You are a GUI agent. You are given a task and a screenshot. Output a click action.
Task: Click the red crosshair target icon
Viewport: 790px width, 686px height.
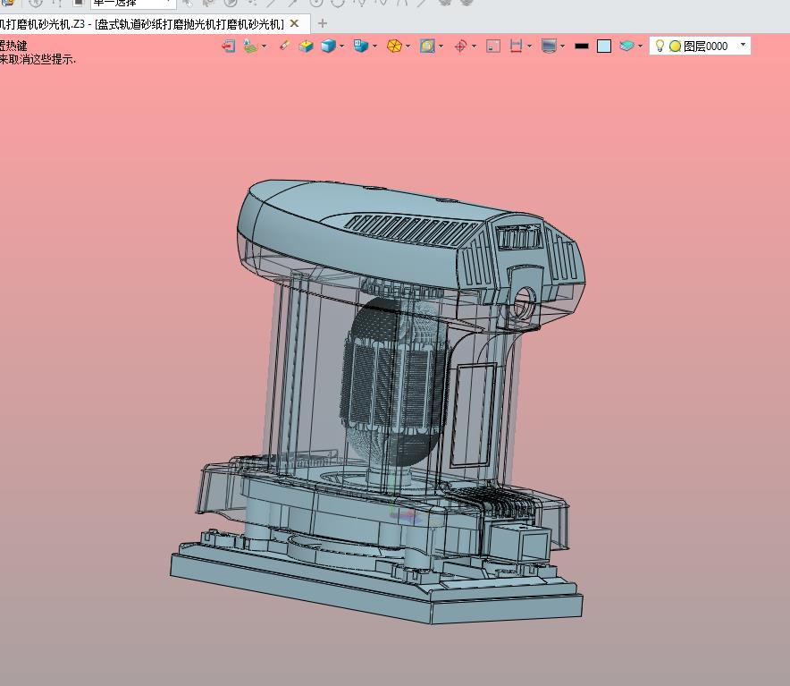460,47
